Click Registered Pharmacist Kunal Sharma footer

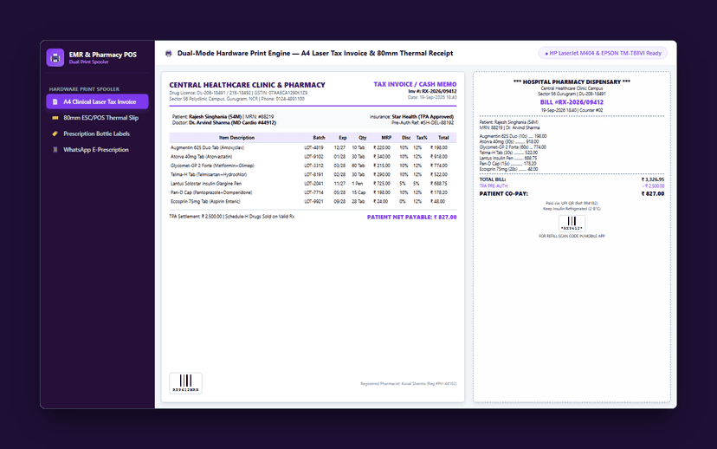tap(409, 383)
